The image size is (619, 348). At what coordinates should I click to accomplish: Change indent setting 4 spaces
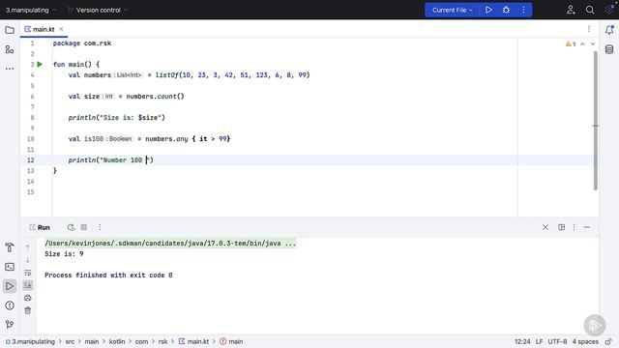pyautogui.click(x=585, y=341)
